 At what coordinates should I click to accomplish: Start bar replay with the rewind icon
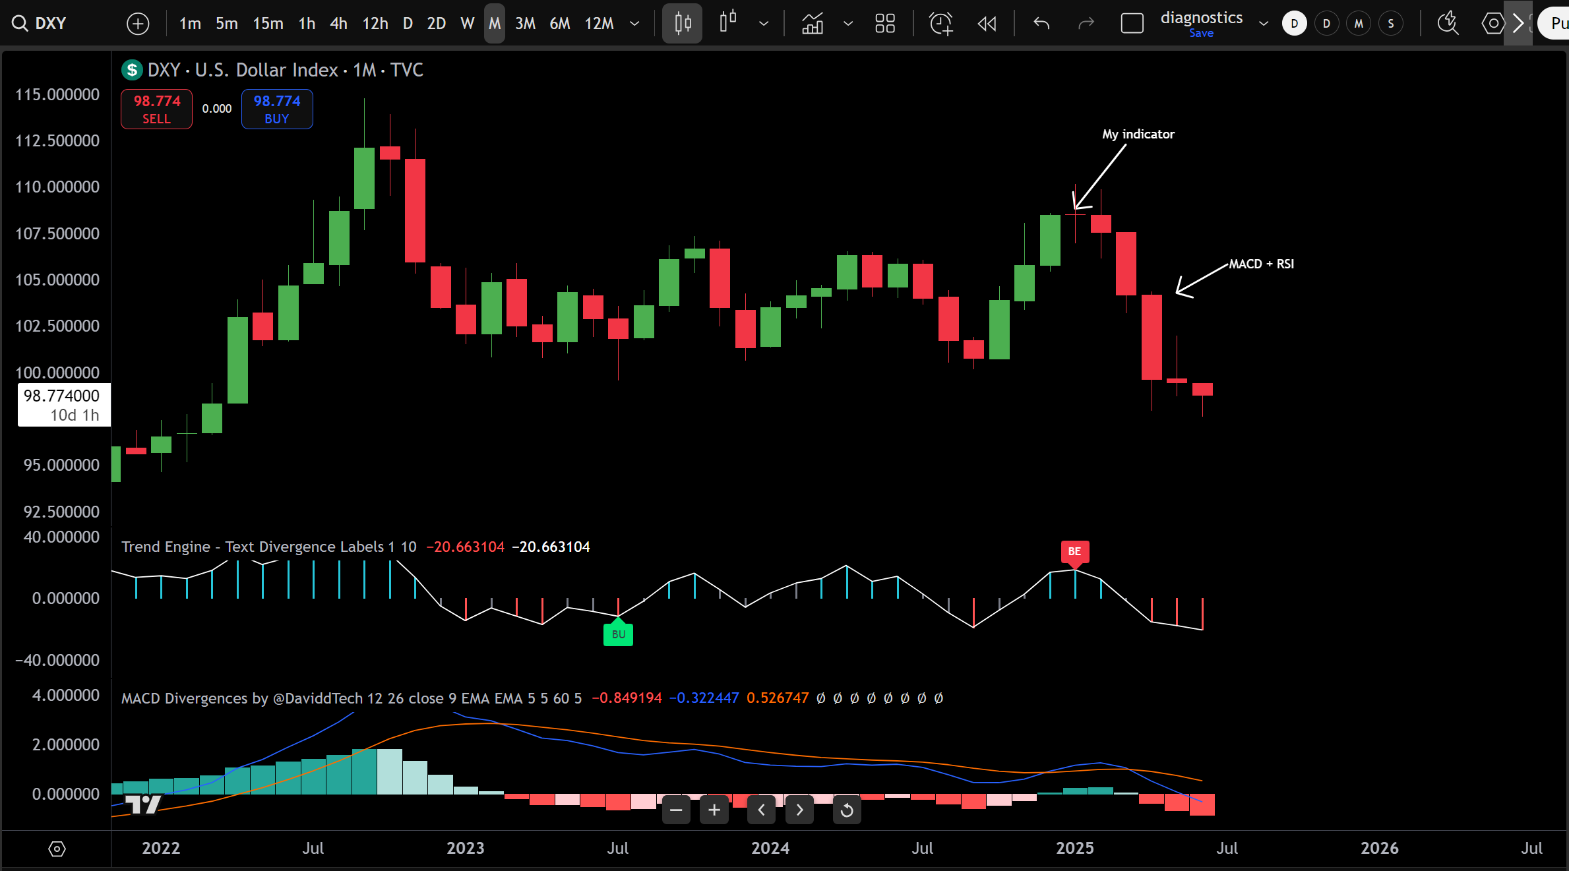pyautogui.click(x=987, y=24)
